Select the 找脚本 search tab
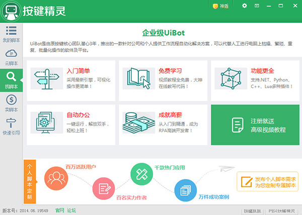The width and height of the screenshot is (302, 215). pos(11,80)
